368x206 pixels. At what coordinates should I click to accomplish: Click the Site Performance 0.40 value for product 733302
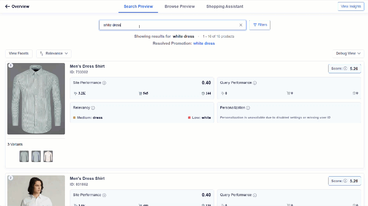pyautogui.click(x=206, y=83)
